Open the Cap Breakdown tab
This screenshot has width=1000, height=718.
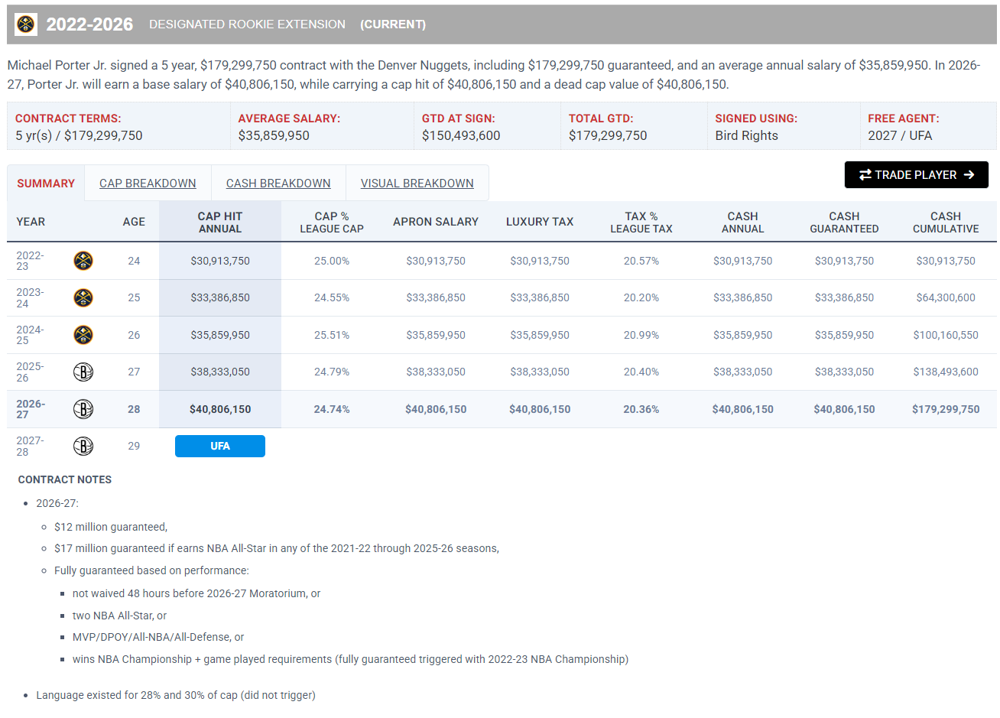(148, 184)
